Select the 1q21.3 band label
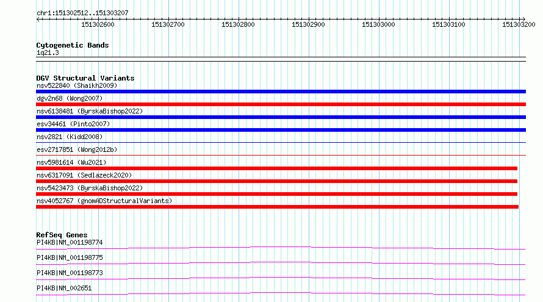The width and height of the screenshot is (543, 302). (x=48, y=53)
